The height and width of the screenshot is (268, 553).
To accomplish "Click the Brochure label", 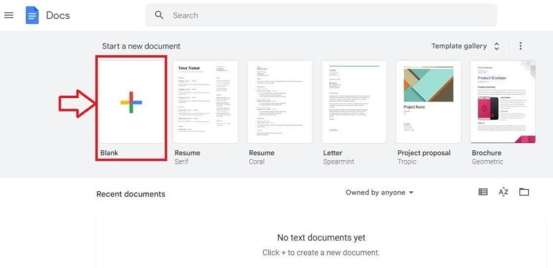I will (487, 153).
